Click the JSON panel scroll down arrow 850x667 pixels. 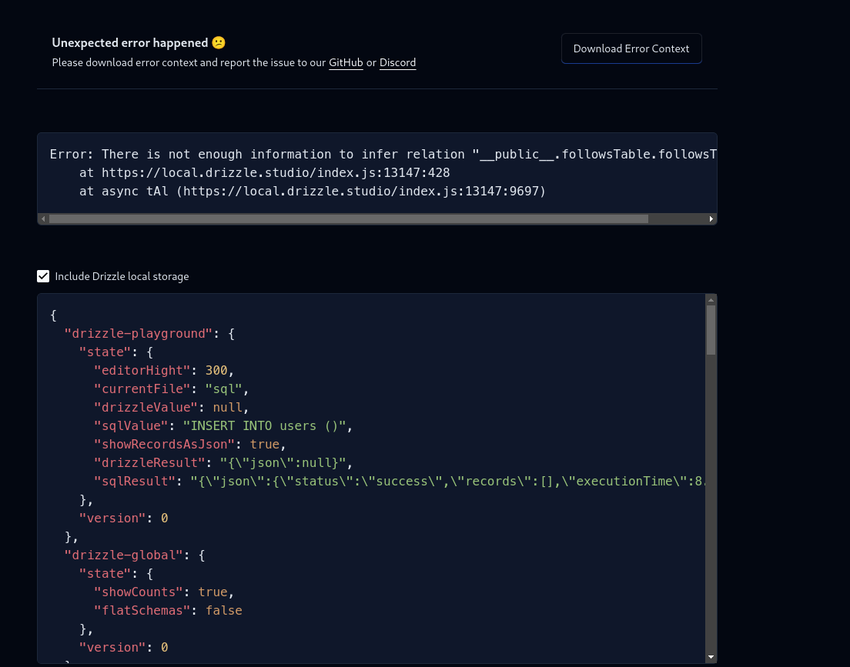click(711, 657)
